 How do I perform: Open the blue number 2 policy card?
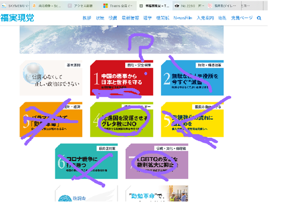(192, 78)
